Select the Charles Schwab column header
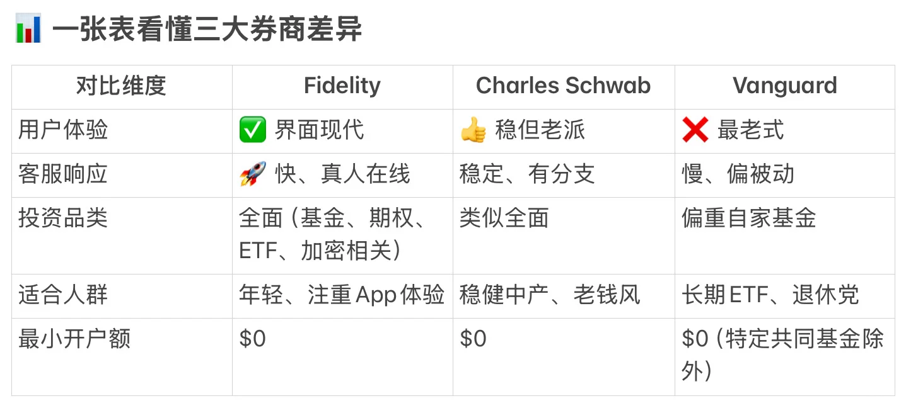Screen dimensions: 906x408 click(x=563, y=86)
